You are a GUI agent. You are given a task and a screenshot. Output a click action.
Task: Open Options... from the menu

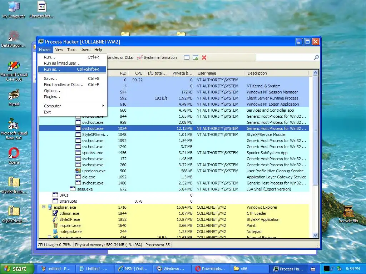(x=72, y=91)
